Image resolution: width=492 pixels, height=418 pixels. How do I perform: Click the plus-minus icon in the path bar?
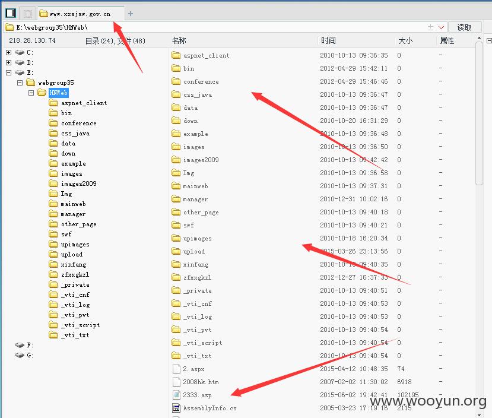coord(430,27)
